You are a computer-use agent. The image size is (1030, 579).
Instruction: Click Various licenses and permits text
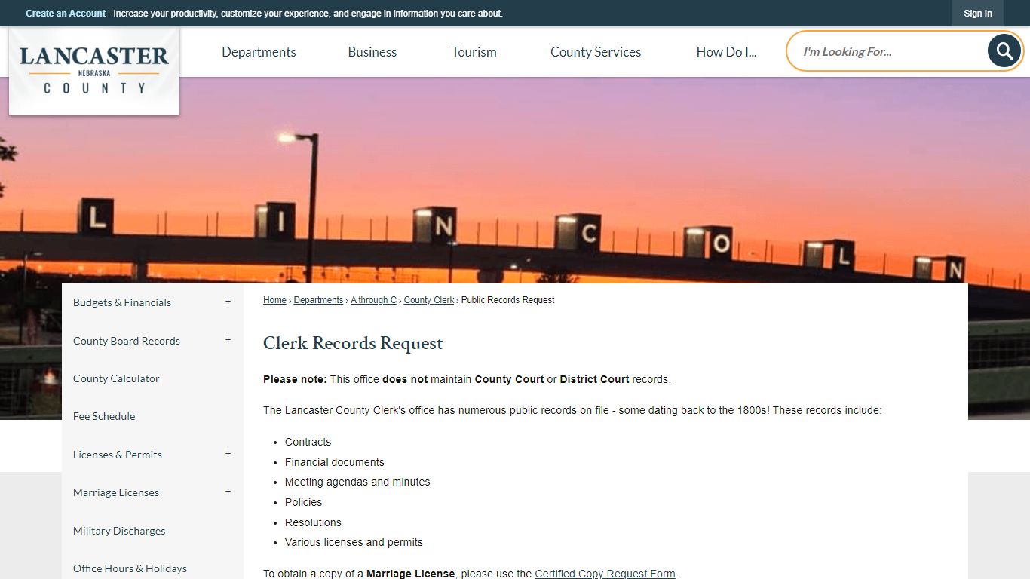(x=354, y=542)
